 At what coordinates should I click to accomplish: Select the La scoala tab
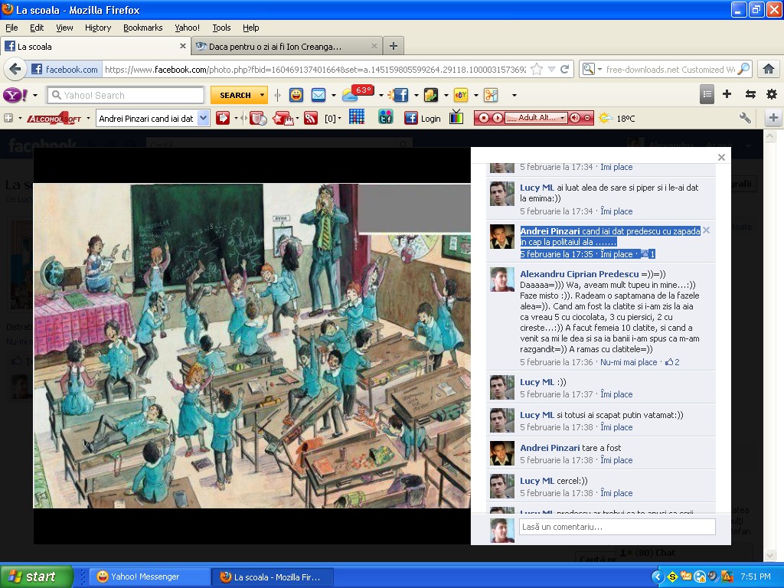pos(96,46)
